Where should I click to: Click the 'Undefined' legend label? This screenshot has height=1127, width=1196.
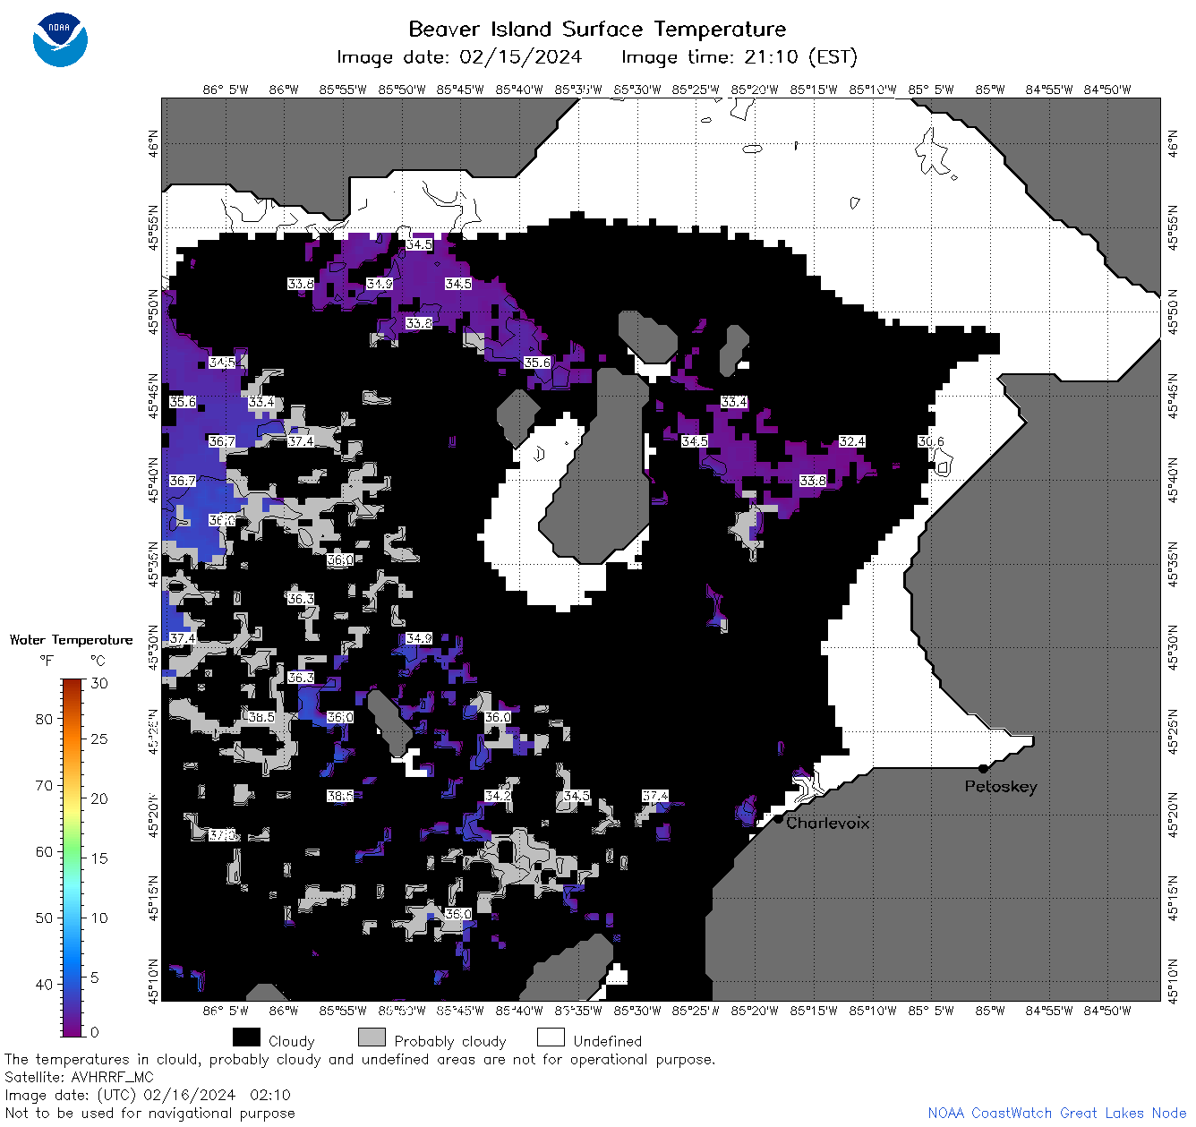point(608,1041)
